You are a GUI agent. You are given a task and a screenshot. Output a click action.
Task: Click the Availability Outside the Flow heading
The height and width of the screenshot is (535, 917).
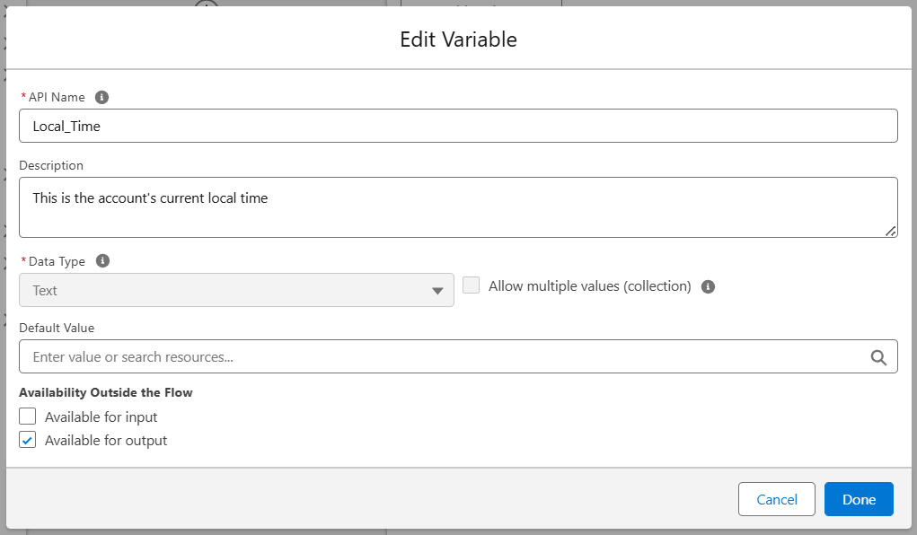pos(106,392)
